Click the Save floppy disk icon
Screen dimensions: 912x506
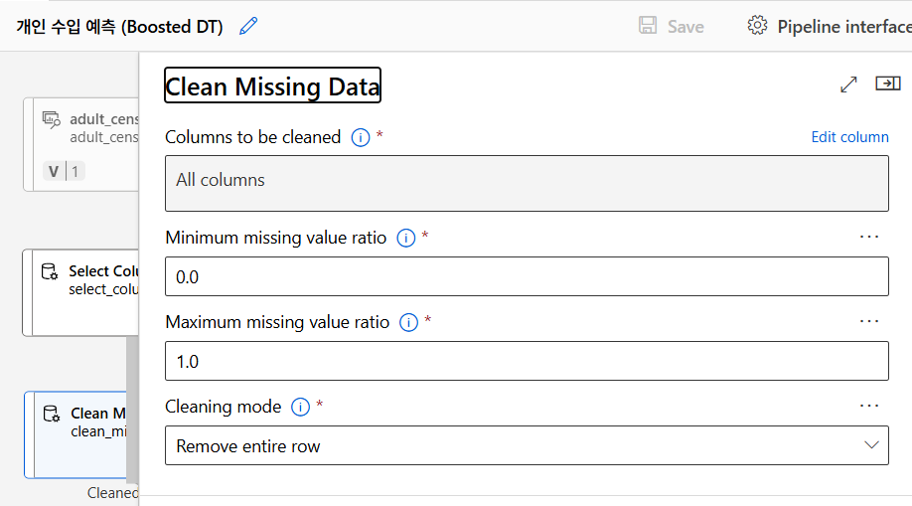648,27
